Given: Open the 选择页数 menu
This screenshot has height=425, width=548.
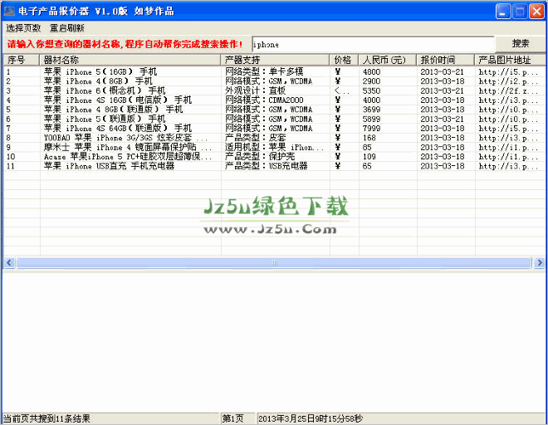Looking at the screenshot, I should pos(23,28).
